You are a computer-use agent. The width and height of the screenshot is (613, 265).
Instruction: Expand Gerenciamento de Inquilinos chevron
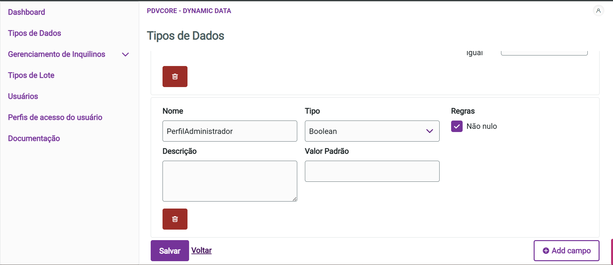[x=125, y=55]
